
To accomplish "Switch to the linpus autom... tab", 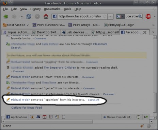I will [x=17, y=32].
